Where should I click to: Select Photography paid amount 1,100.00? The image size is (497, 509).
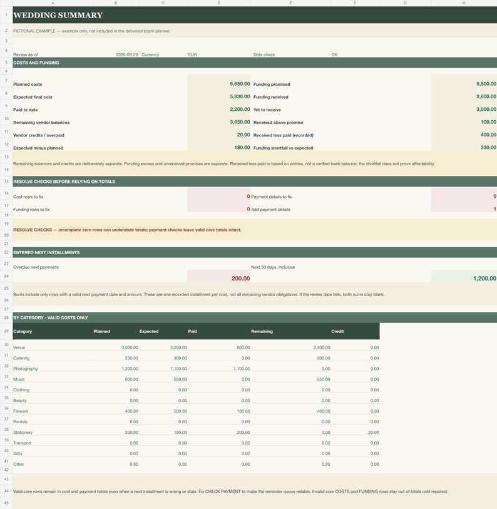[x=242, y=369]
